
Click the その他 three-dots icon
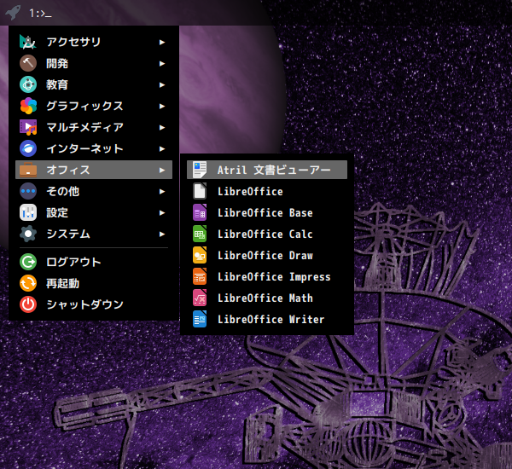click(x=28, y=191)
